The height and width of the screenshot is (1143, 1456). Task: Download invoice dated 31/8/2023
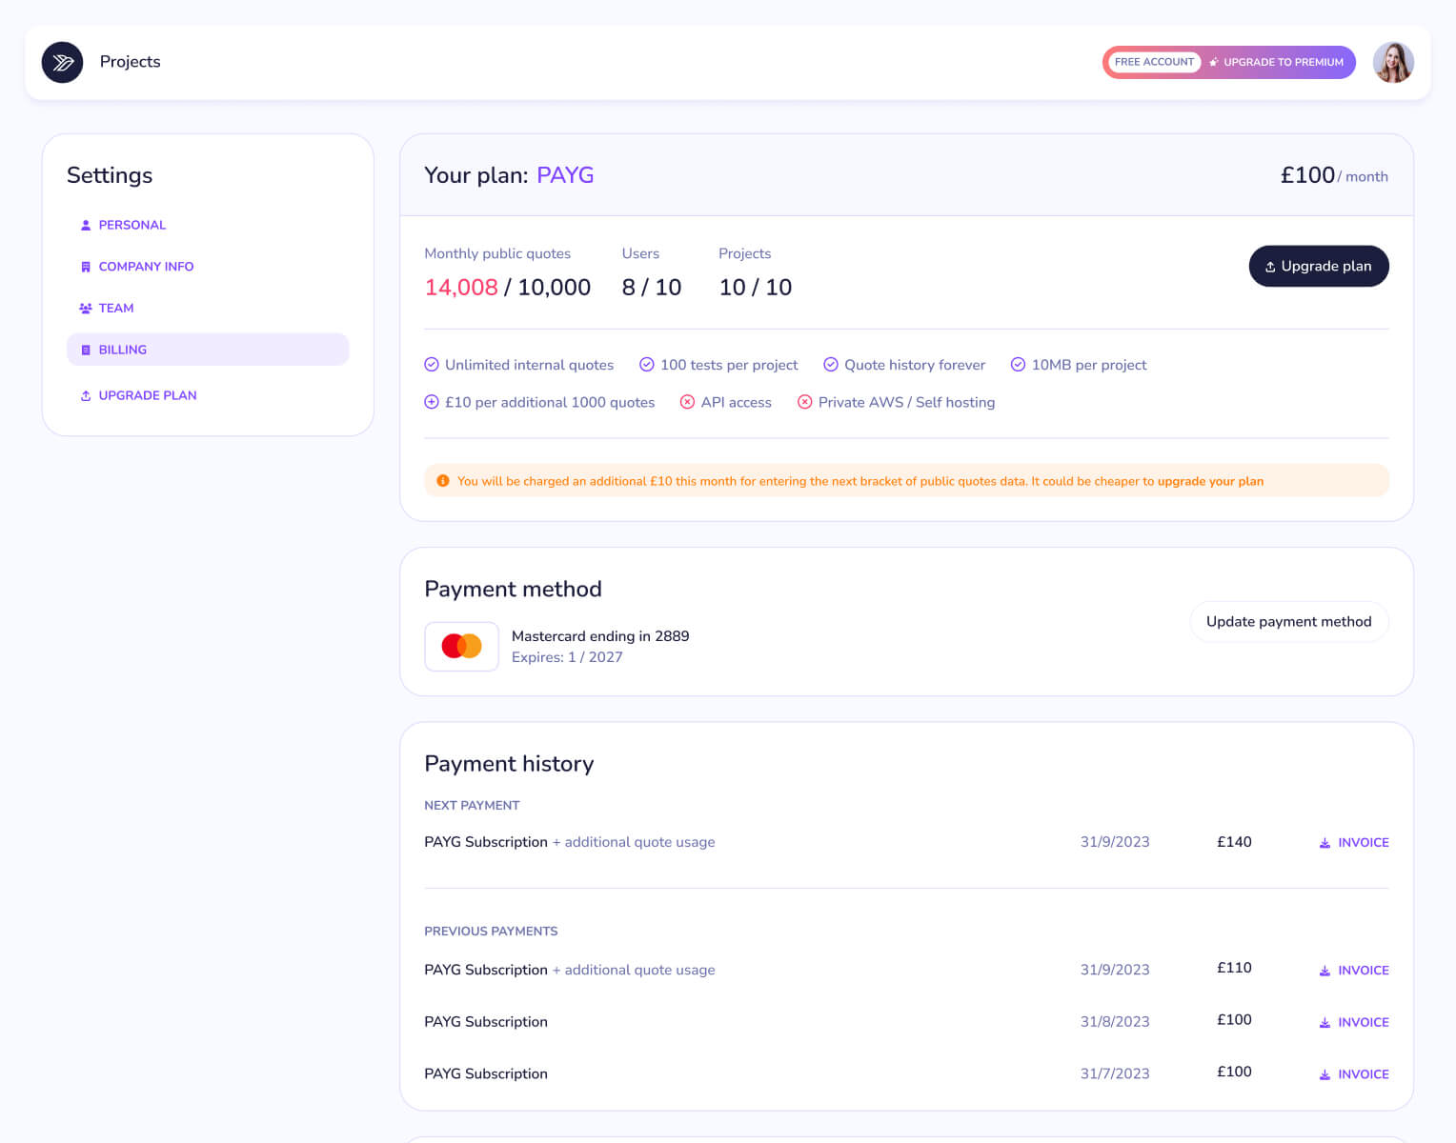(x=1354, y=1022)
